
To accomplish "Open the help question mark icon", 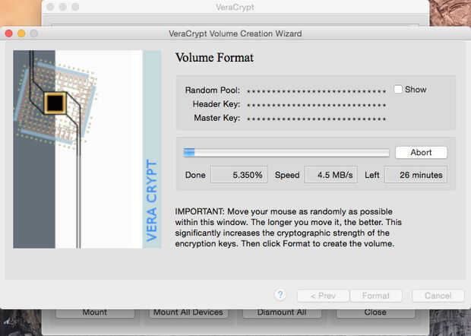I will (x=280, y=295).
